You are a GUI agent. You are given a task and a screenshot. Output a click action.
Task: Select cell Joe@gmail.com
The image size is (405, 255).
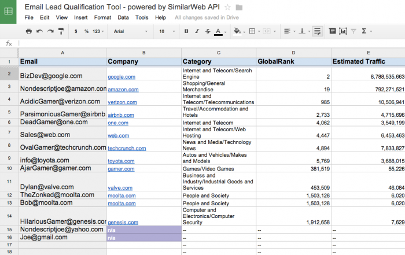62,238
